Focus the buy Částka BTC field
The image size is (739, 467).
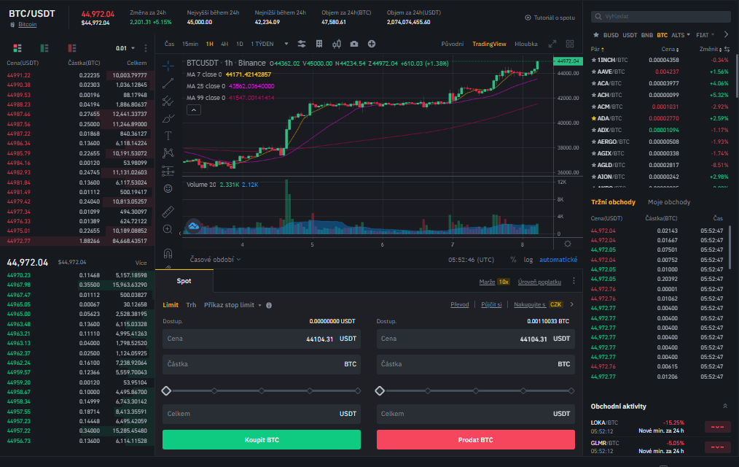[262, 364]
